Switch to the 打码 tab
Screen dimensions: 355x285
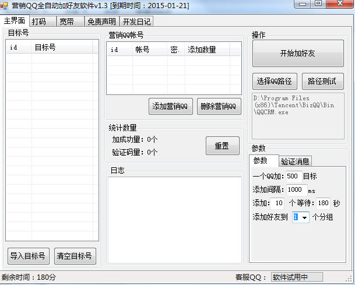click(39, 22)
